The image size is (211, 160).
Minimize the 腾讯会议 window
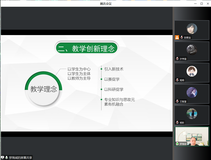pos(196,4)
